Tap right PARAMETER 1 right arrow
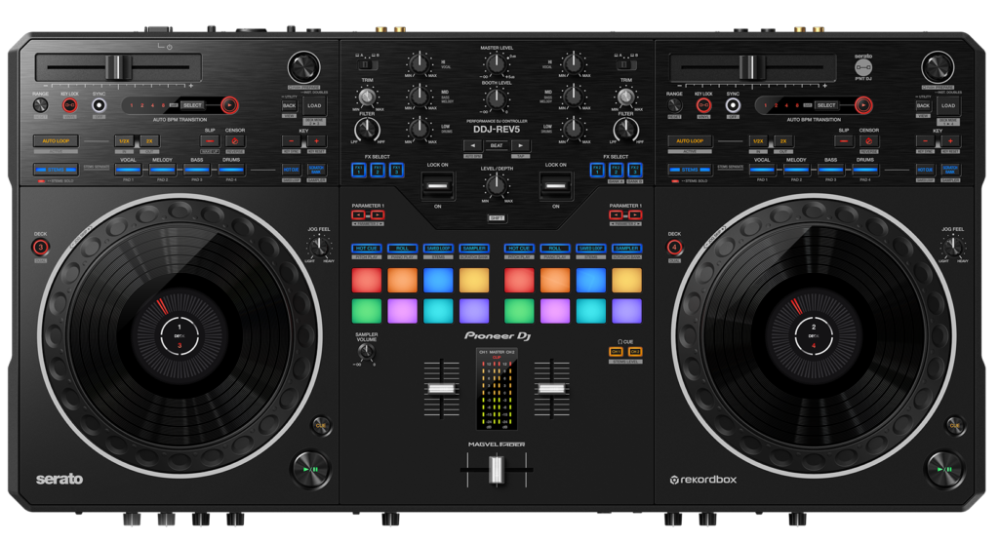Viewport: 999px width, 542px height. [634, 215]
